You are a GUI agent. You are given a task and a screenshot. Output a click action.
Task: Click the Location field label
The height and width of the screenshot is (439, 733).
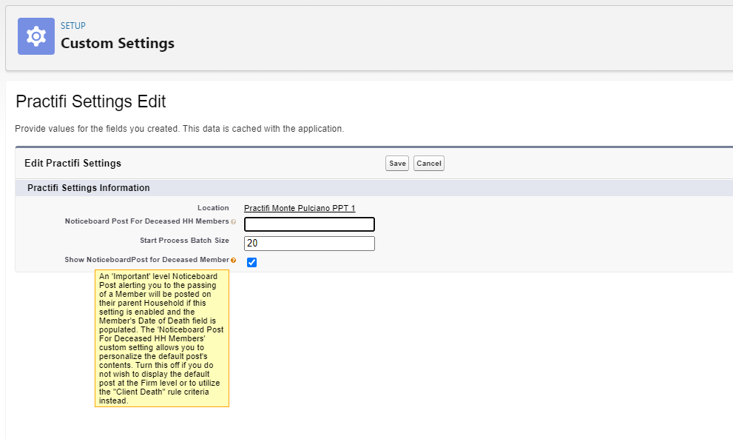213,208
